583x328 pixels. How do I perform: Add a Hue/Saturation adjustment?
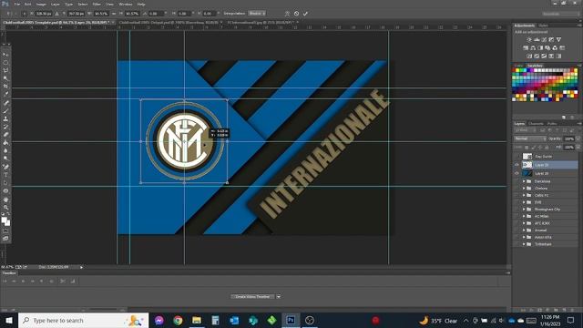(x=526, y=48)
